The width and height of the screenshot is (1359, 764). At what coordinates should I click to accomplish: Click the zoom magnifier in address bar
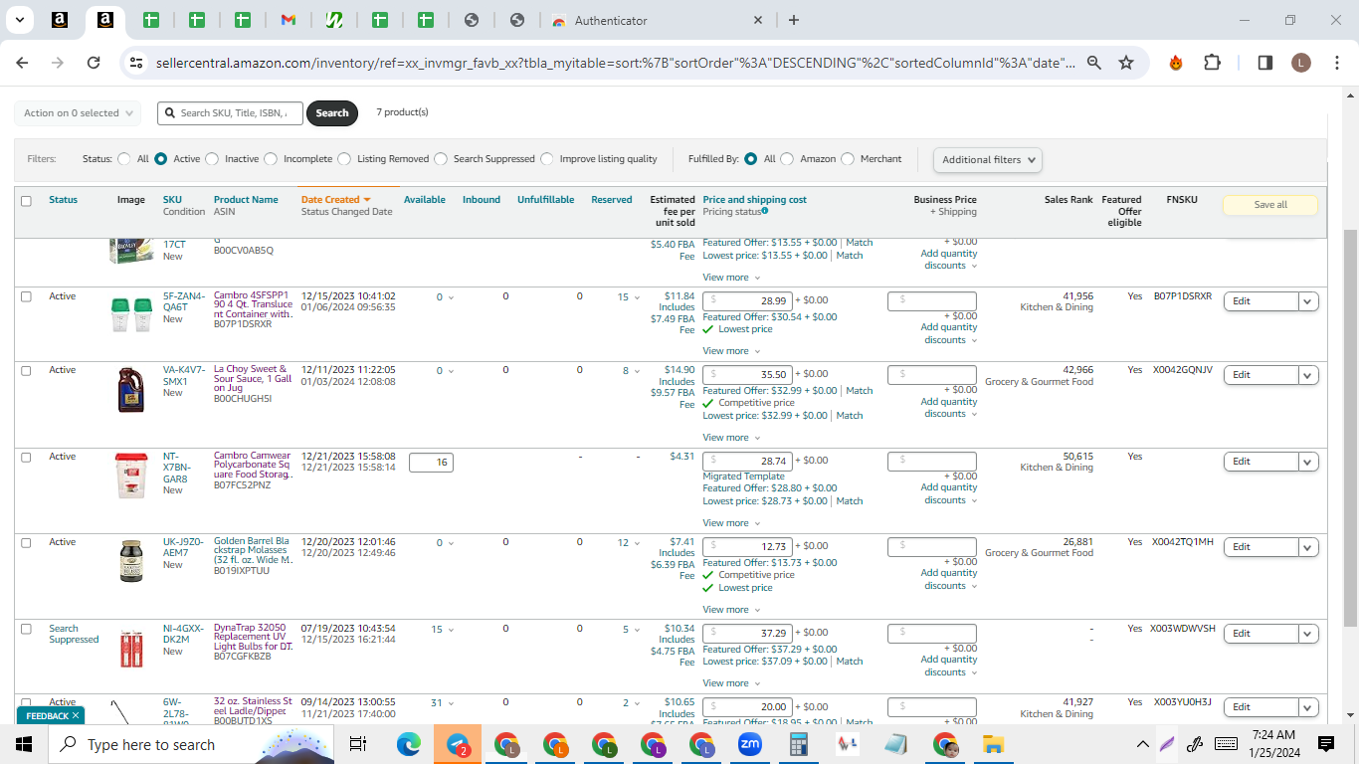pyautogui.click(x=1093, y=63)
